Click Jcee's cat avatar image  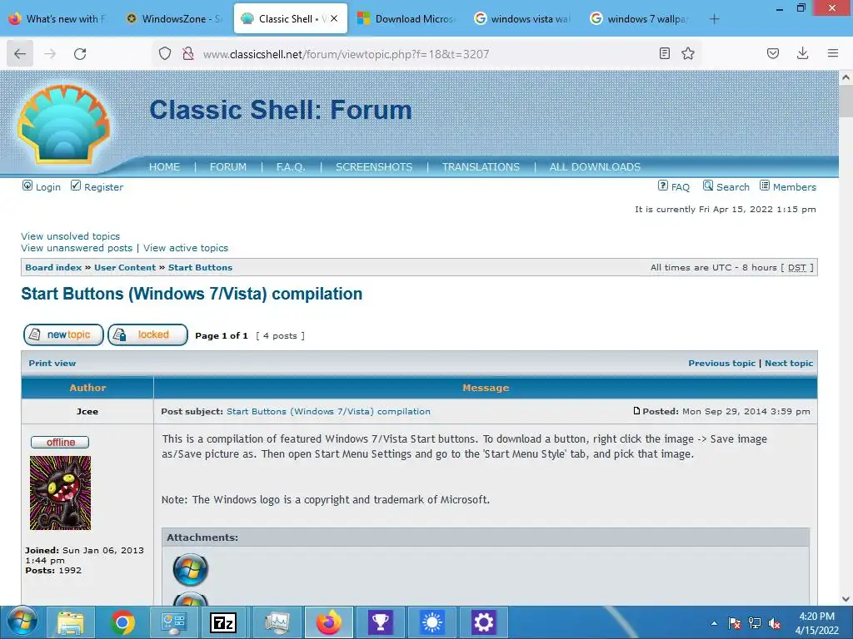point(60,493)
